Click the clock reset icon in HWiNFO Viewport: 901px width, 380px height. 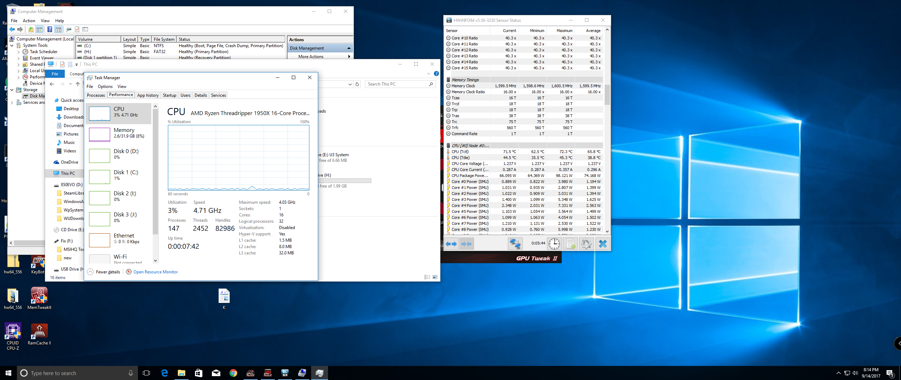[554, 243]
